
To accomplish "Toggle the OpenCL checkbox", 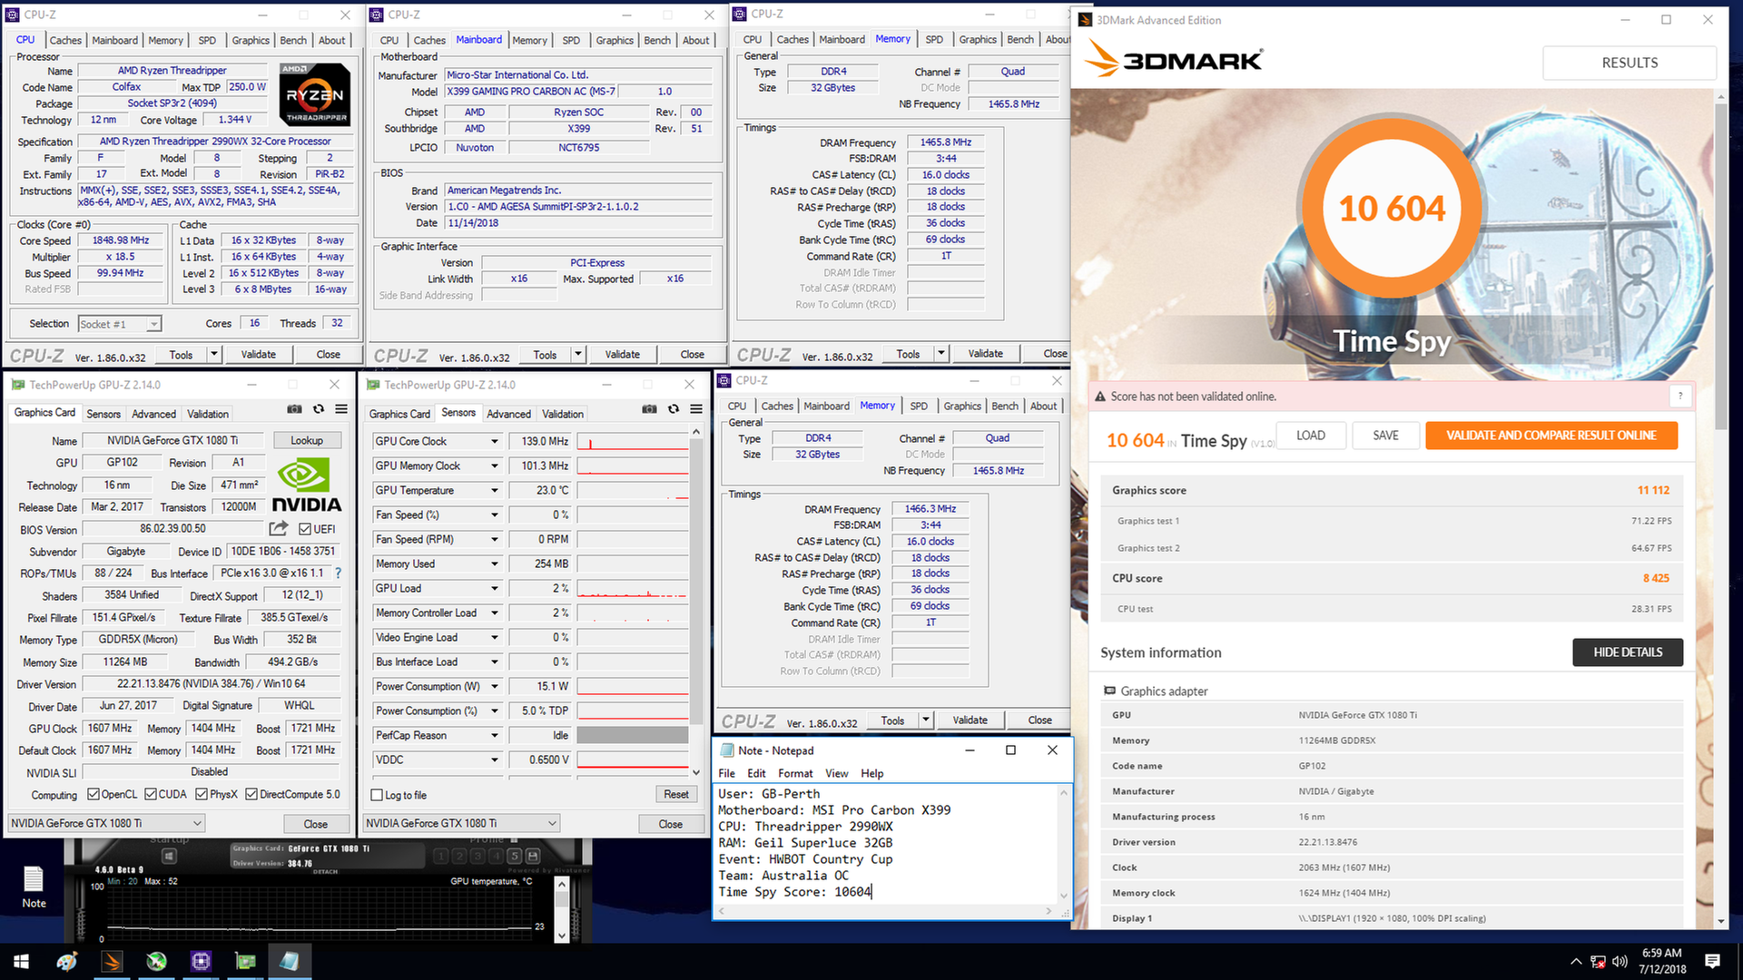I will (x=94, y=794).
